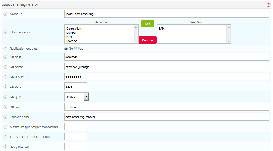273x151 pixels.
Task: Open the DB type MySQL dropdown
Action: pyautogui.click(x=86, y=97)
